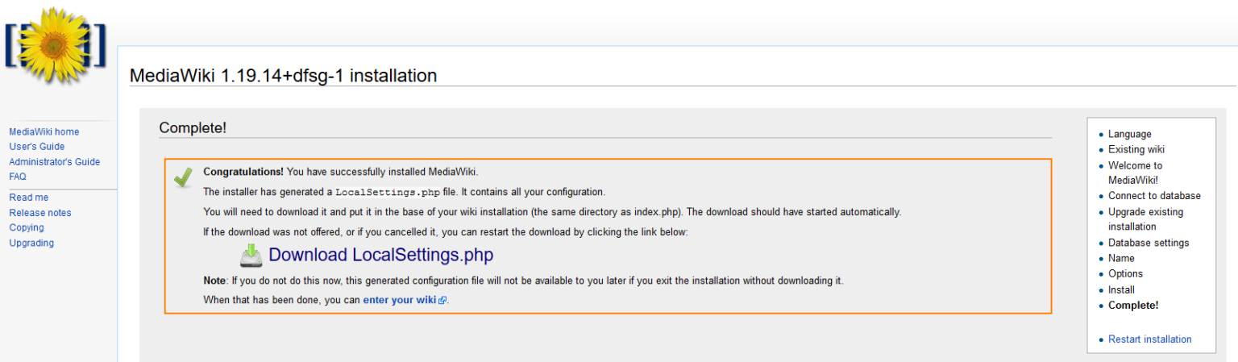Image resolution: width=1238 pixels, height=362 pixels.
Task: Click the green download arrow icon
Action: (x=251, y=256)
